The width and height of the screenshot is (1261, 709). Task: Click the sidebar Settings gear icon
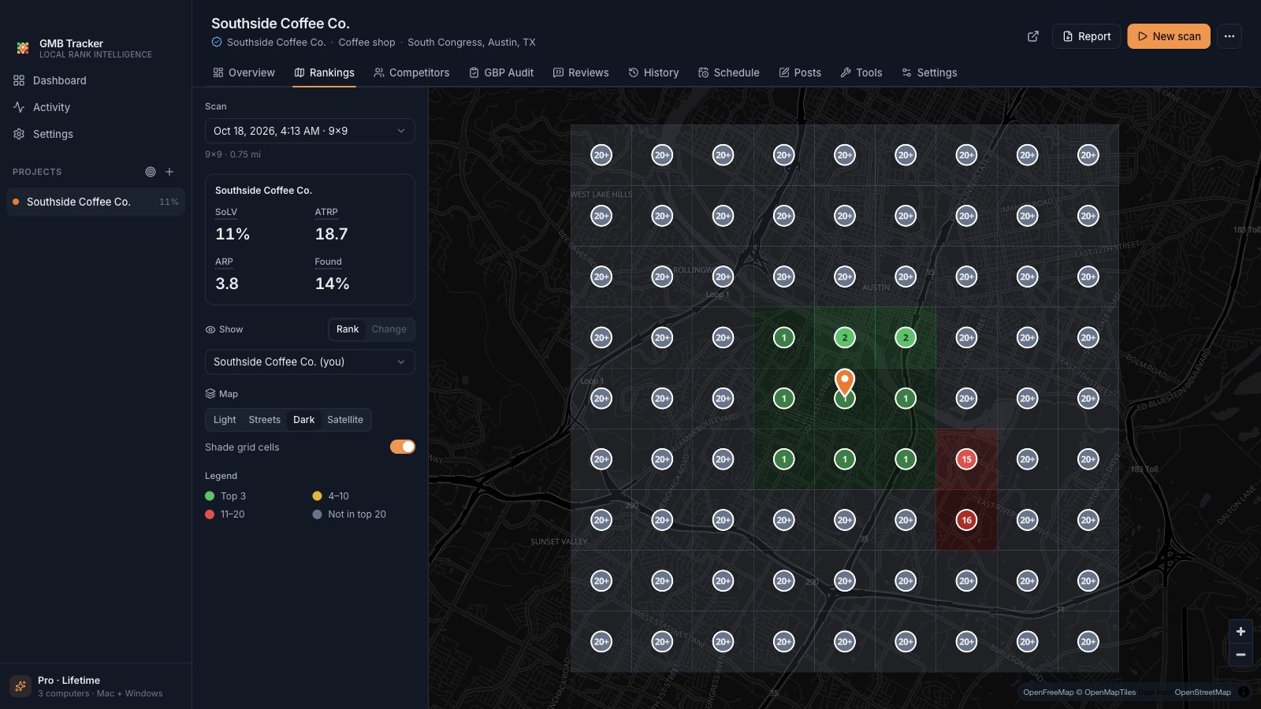pyautogui.click(x=19, y=134)
